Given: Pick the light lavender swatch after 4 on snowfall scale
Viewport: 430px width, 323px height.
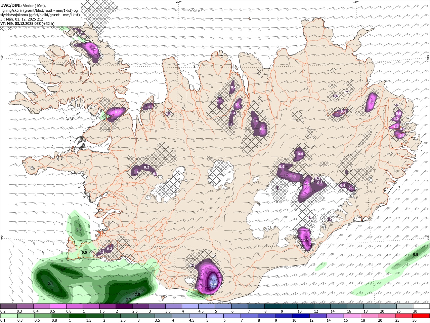Looking at the screenshot, I should pyautogui.click(x=190, y=307).
